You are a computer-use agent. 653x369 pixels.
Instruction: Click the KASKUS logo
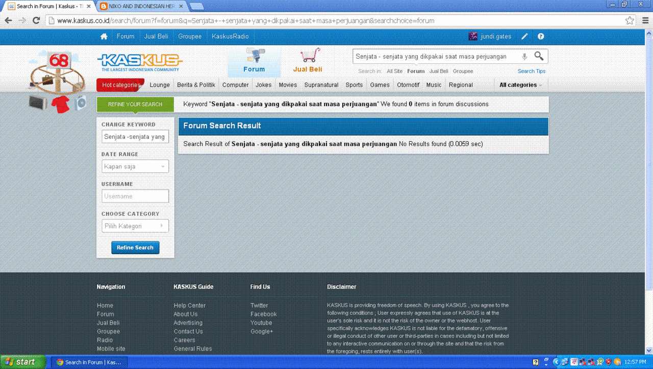point(139,63)
